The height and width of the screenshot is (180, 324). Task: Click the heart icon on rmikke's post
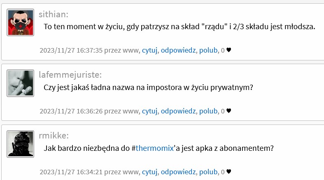click(229, 172)
